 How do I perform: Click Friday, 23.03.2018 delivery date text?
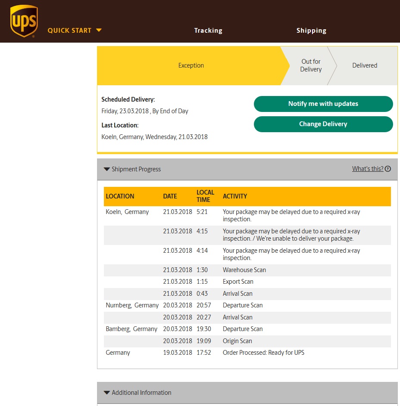(x=145, y=111)
